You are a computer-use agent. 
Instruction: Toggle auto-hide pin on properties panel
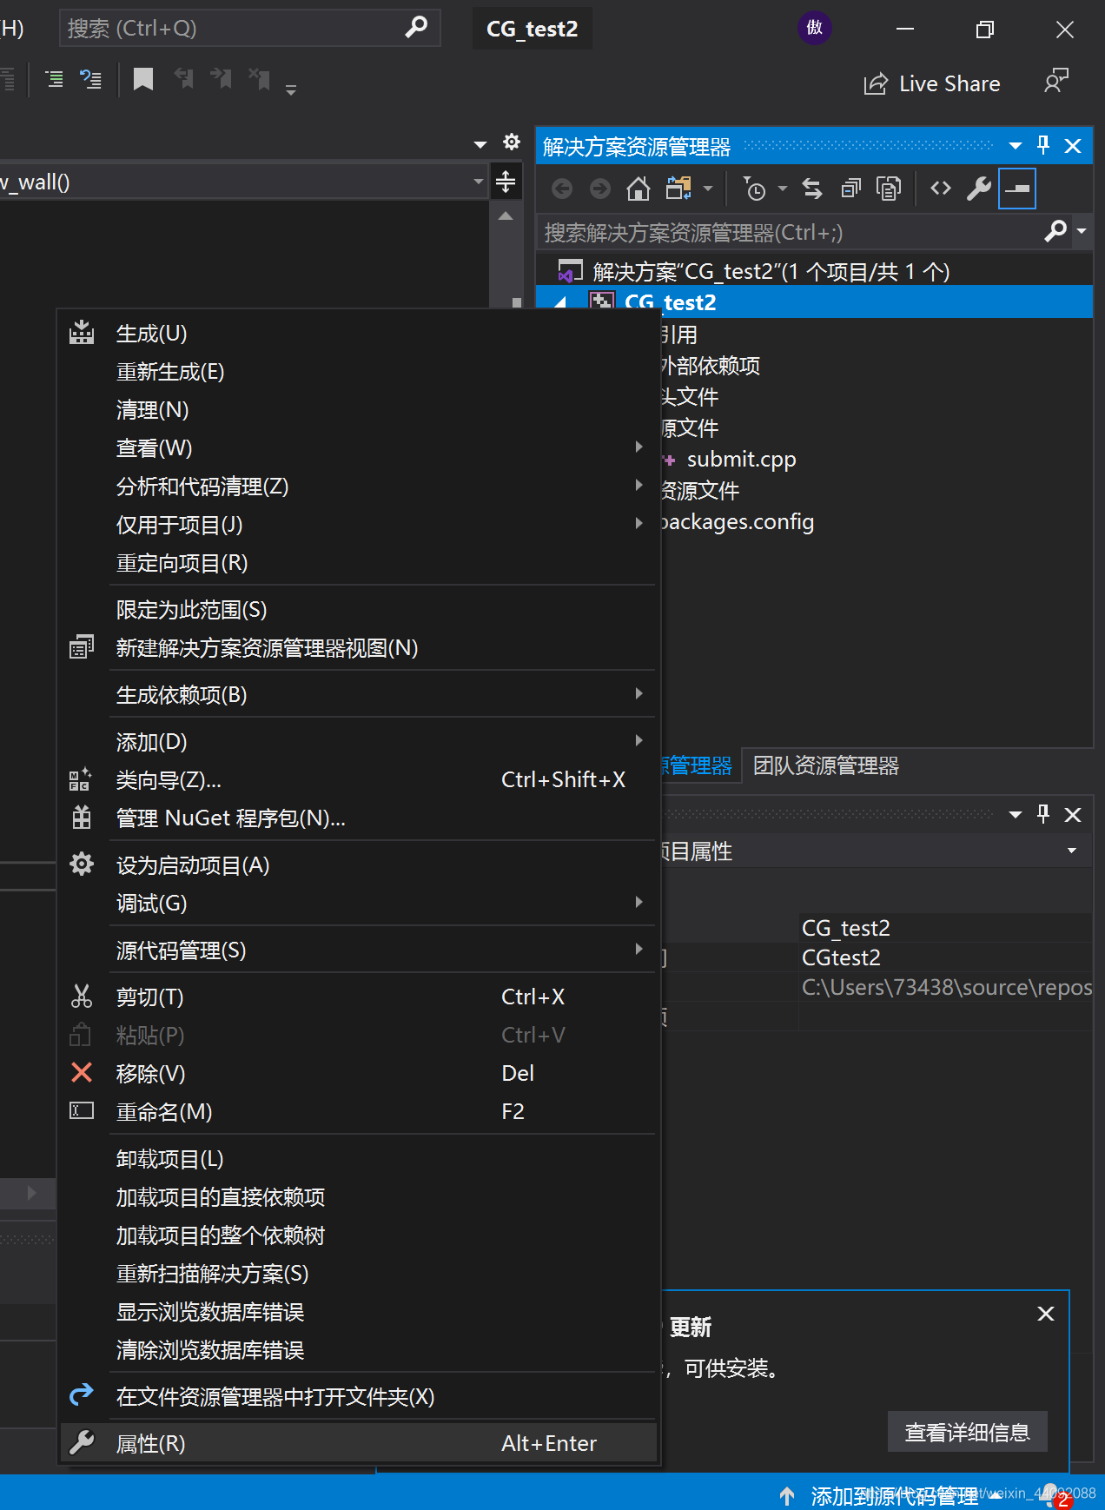[x=1043, y=814]
